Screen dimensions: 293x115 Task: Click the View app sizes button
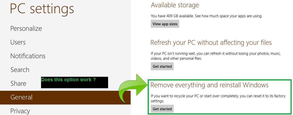(x=165, y=24)
